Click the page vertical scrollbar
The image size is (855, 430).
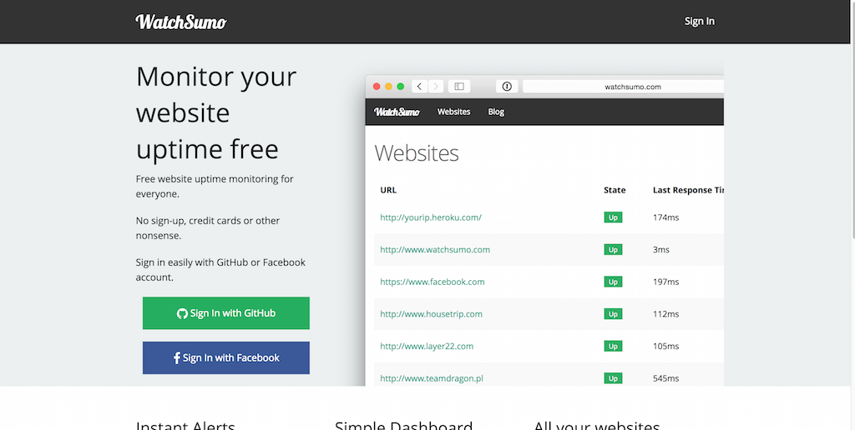(x=852, y=120)
